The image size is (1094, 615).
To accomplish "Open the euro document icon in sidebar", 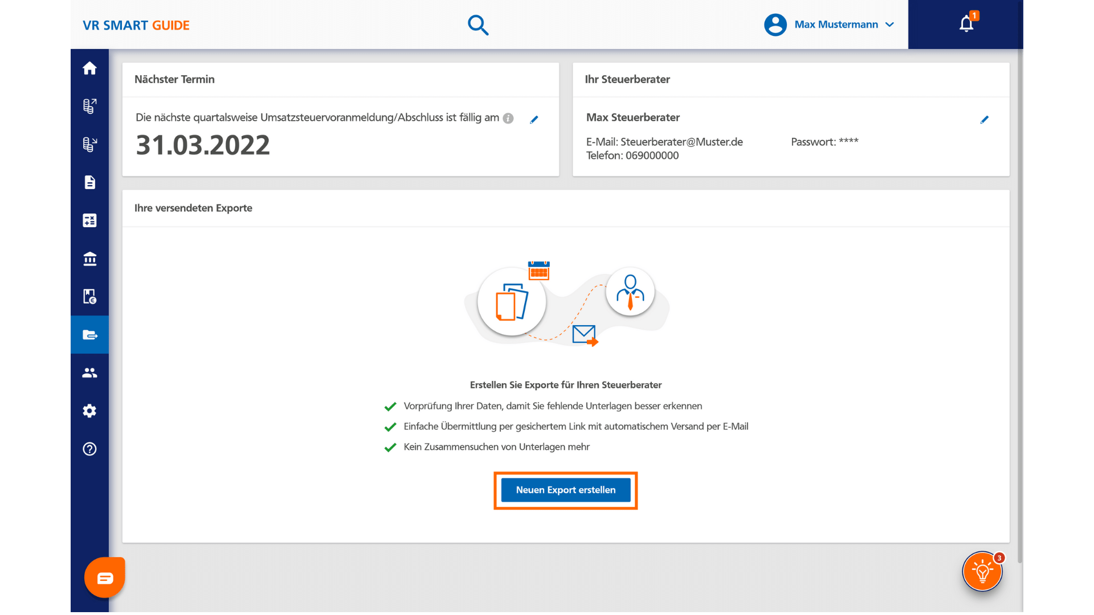I will tap(89, 297).
